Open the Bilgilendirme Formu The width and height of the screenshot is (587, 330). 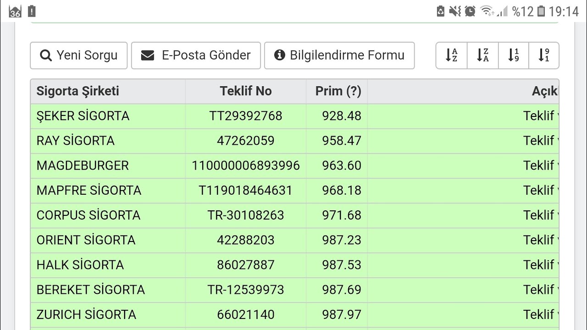click(x=339, y=55)
